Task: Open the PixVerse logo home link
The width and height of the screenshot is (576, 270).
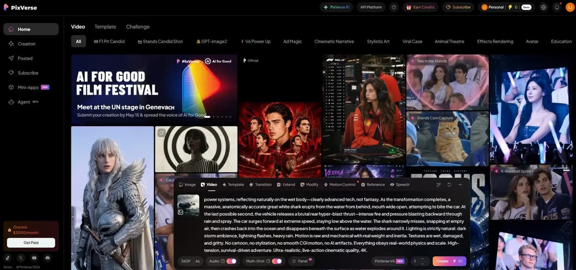Action: (20, 8)
